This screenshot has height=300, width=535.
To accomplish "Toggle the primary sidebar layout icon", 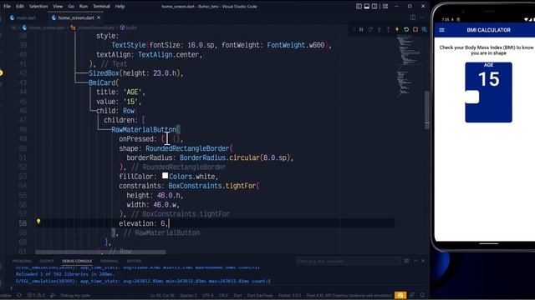I will point(359,6).
